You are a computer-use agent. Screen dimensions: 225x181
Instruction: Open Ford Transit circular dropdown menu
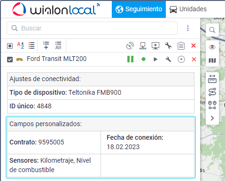tap(181, 60)
